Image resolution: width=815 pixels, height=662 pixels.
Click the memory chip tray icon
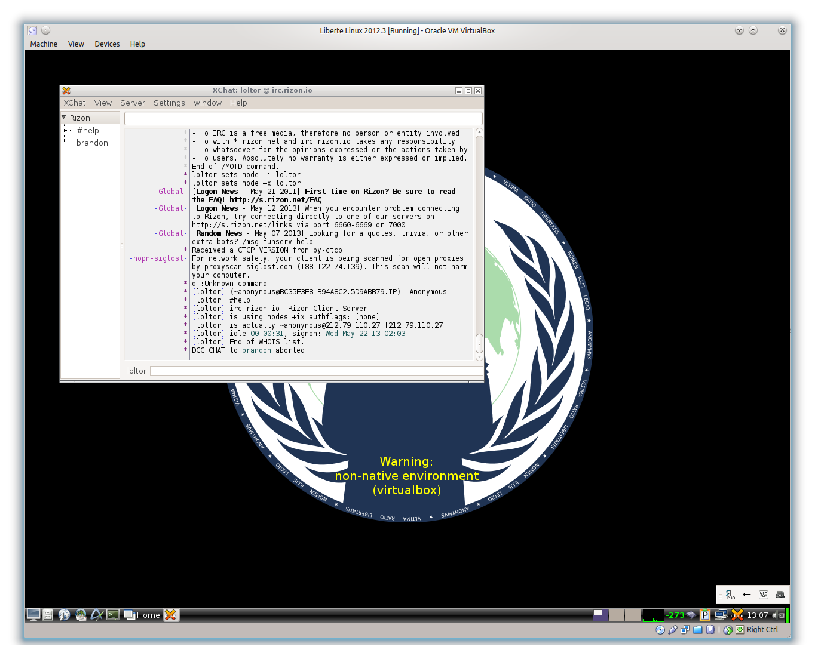[x=691, y=615]
